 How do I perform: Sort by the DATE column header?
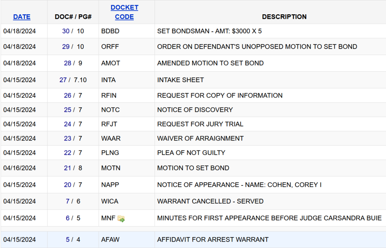[22, 17]
